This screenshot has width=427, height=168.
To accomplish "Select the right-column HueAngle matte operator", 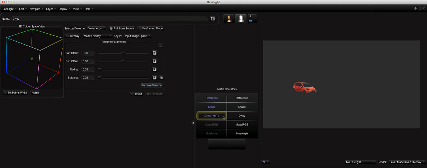I will [242, 133].
